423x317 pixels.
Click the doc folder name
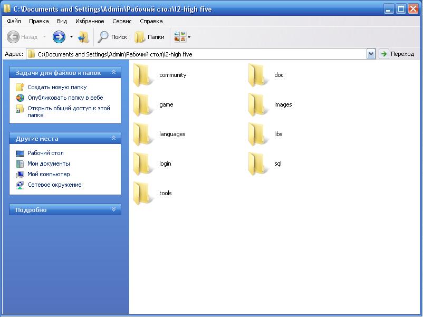click(279, 75)
